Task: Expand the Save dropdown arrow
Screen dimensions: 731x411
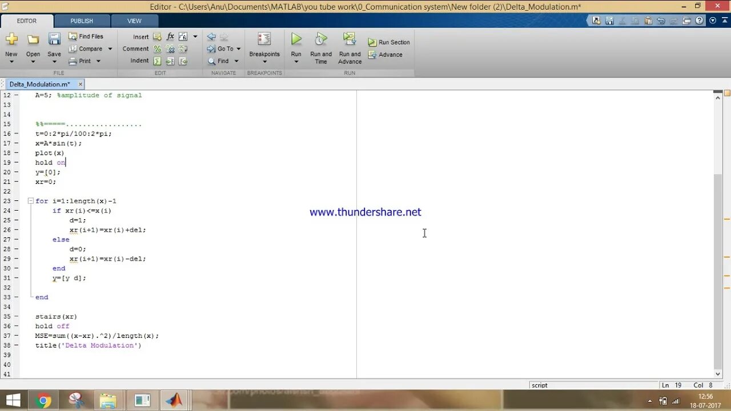Action: (54, 62)
